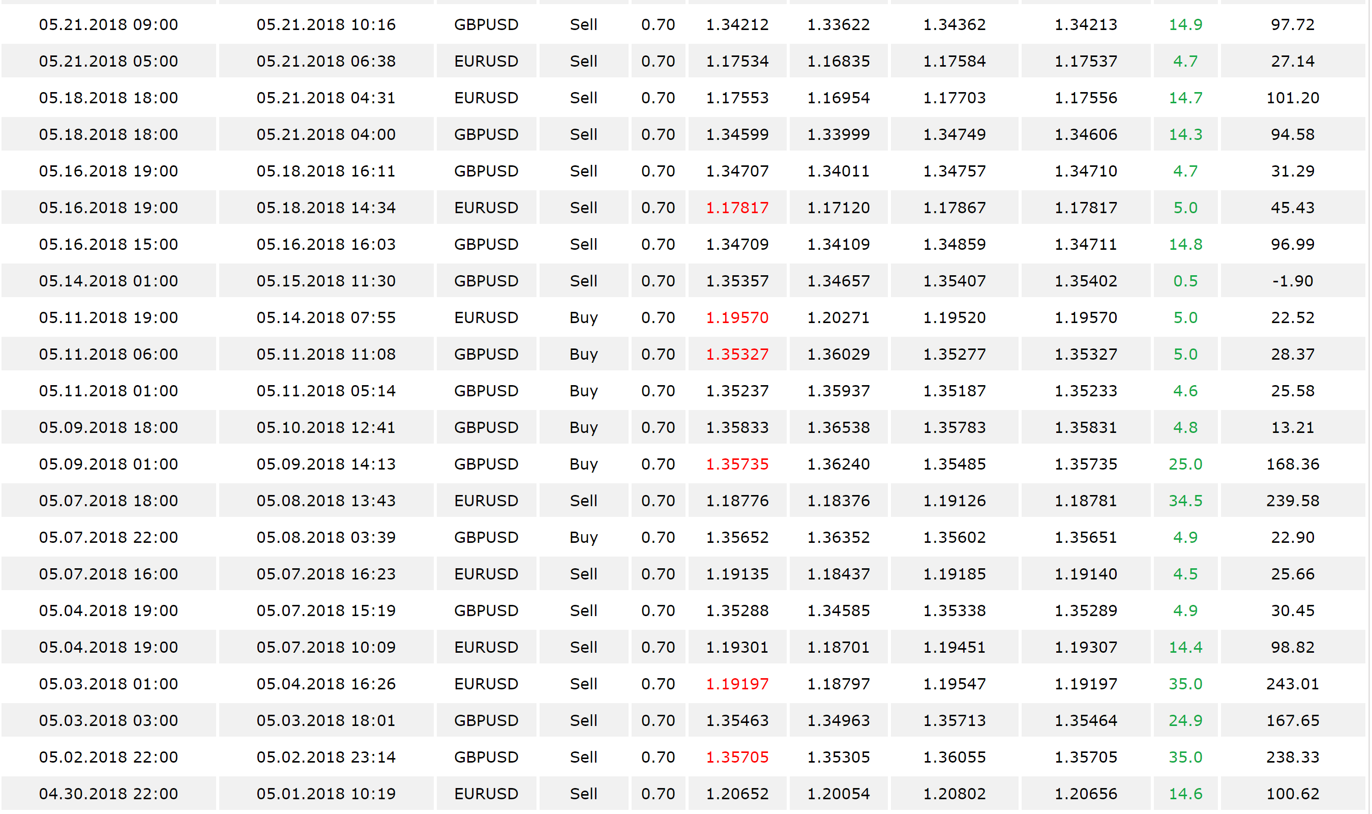Select close time 05.15.2018 11:30
Viewport: 1372px width, 814px height.
(x=326, y=281)
